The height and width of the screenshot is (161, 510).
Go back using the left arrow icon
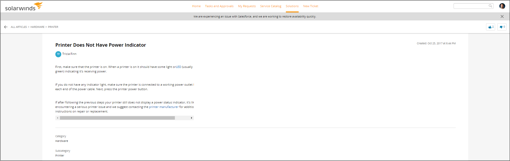[6, 27]
